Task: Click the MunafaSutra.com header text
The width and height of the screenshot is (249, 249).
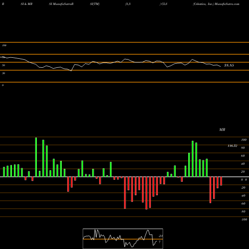Action: (227, 4)
